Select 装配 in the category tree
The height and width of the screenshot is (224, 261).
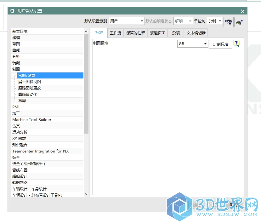(x=47, y=63)
